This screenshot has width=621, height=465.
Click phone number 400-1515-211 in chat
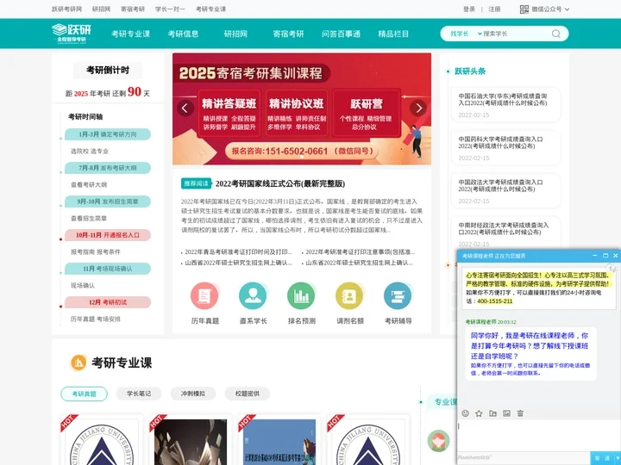495,301
